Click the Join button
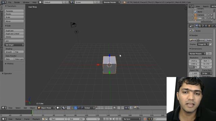216x121 pixels. [14, 41]
